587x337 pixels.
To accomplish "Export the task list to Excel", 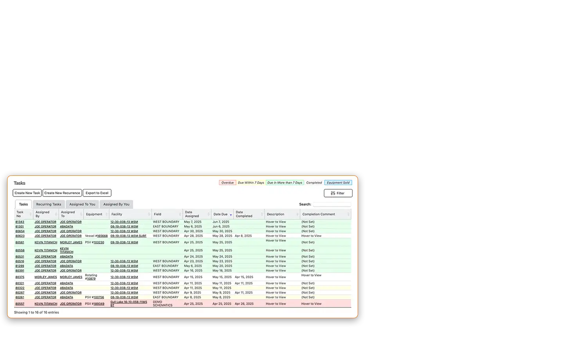I will [97, 193].
